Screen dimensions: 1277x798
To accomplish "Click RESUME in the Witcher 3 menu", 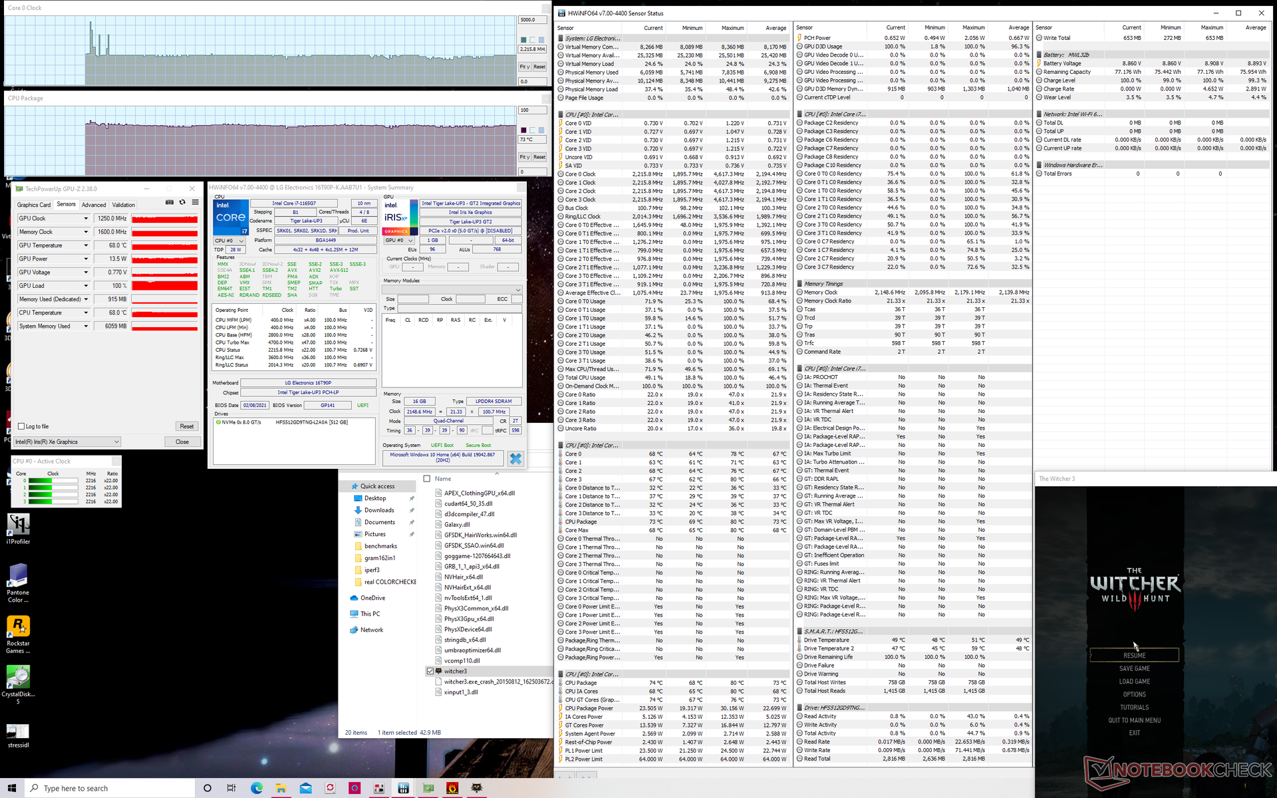I will click(1134, 656).
